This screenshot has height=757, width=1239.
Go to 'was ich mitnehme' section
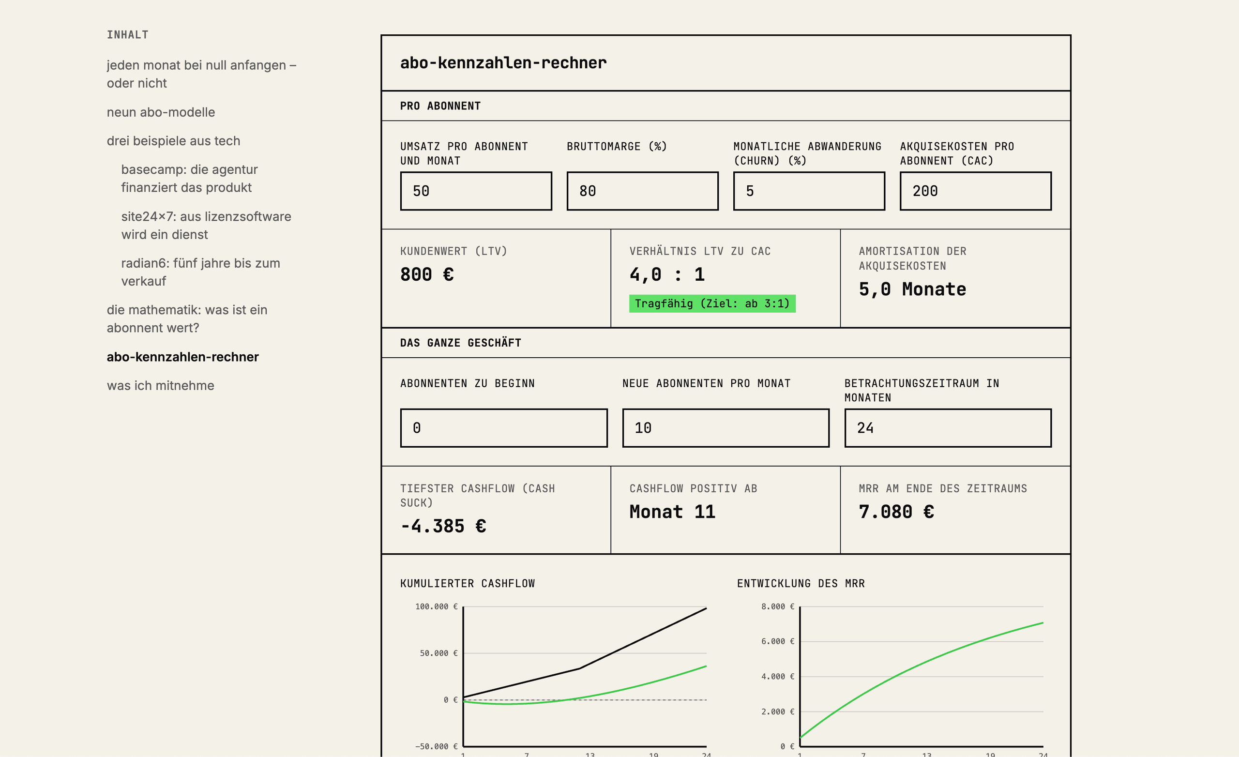(x=160, y=386)
